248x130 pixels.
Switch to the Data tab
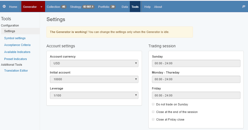[x=125, y=7]
